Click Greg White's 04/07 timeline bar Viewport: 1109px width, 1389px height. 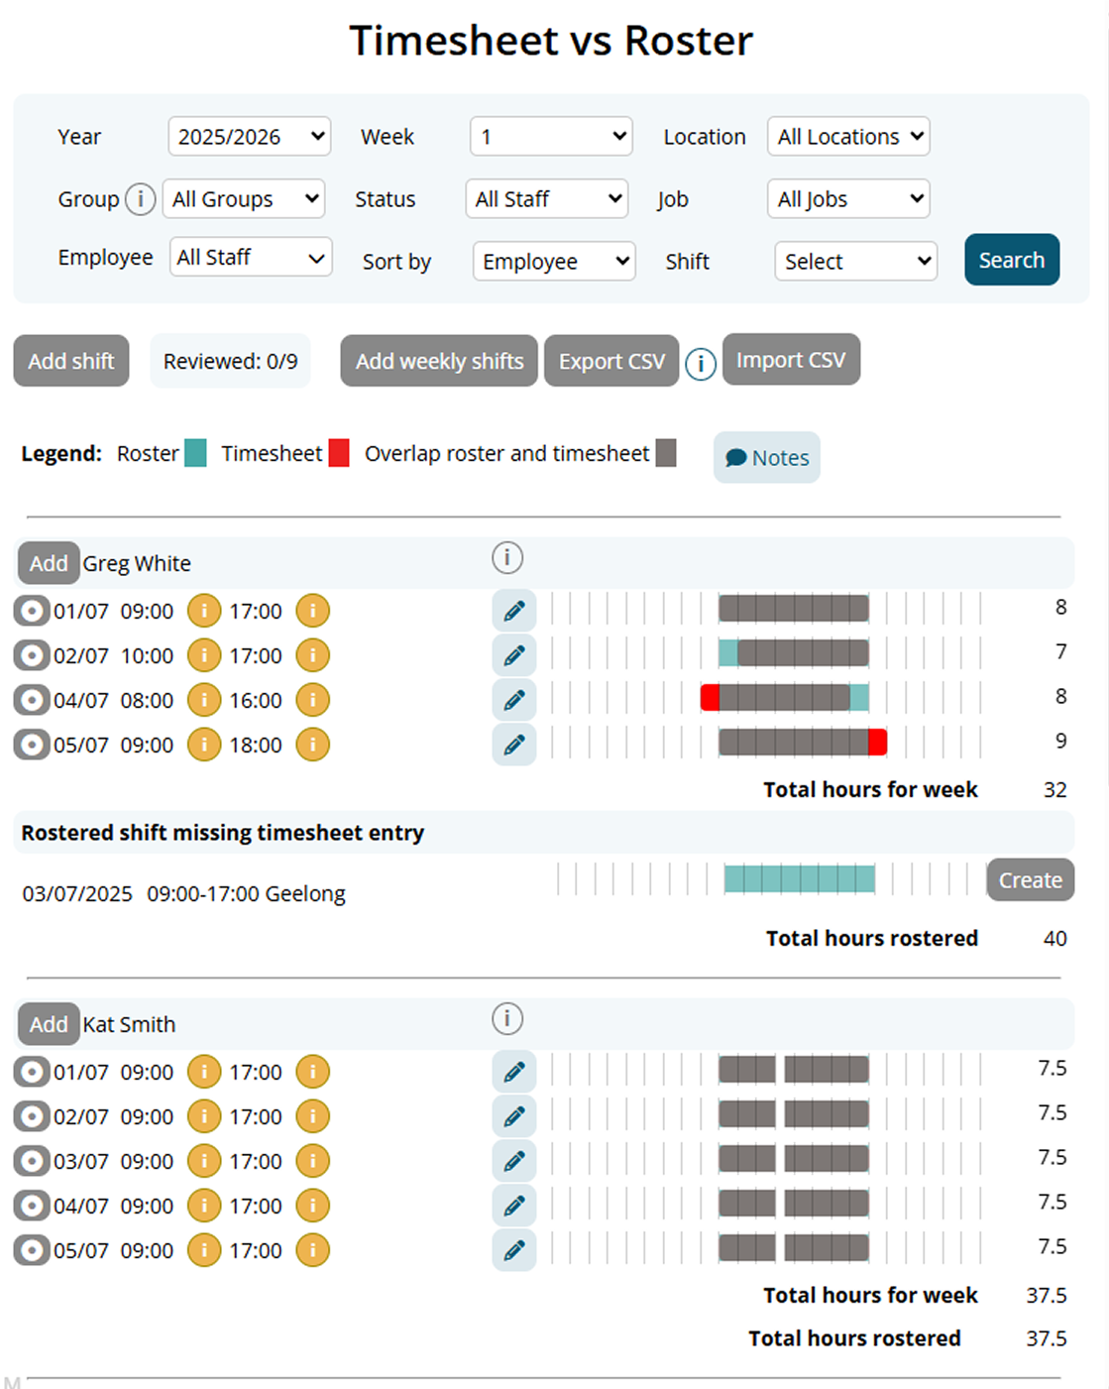tap(785, 697)
